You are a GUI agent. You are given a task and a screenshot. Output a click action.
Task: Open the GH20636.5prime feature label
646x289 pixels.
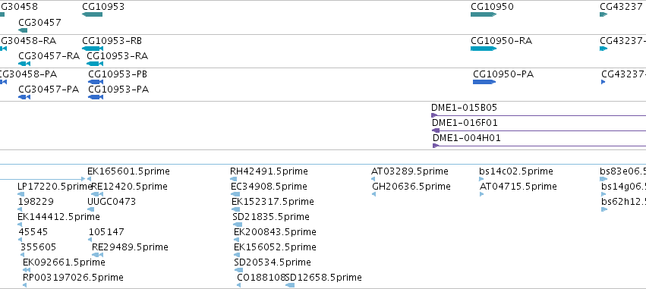point(411,187)
